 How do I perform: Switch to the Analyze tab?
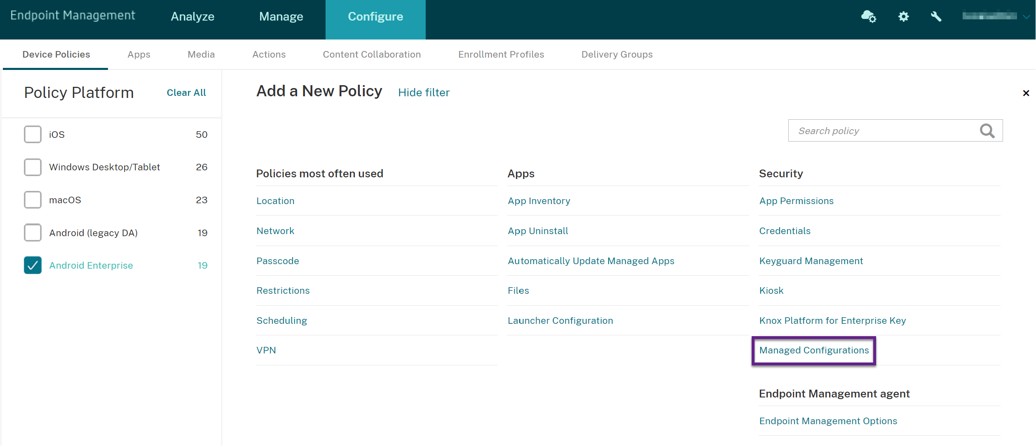coord(192,16)
